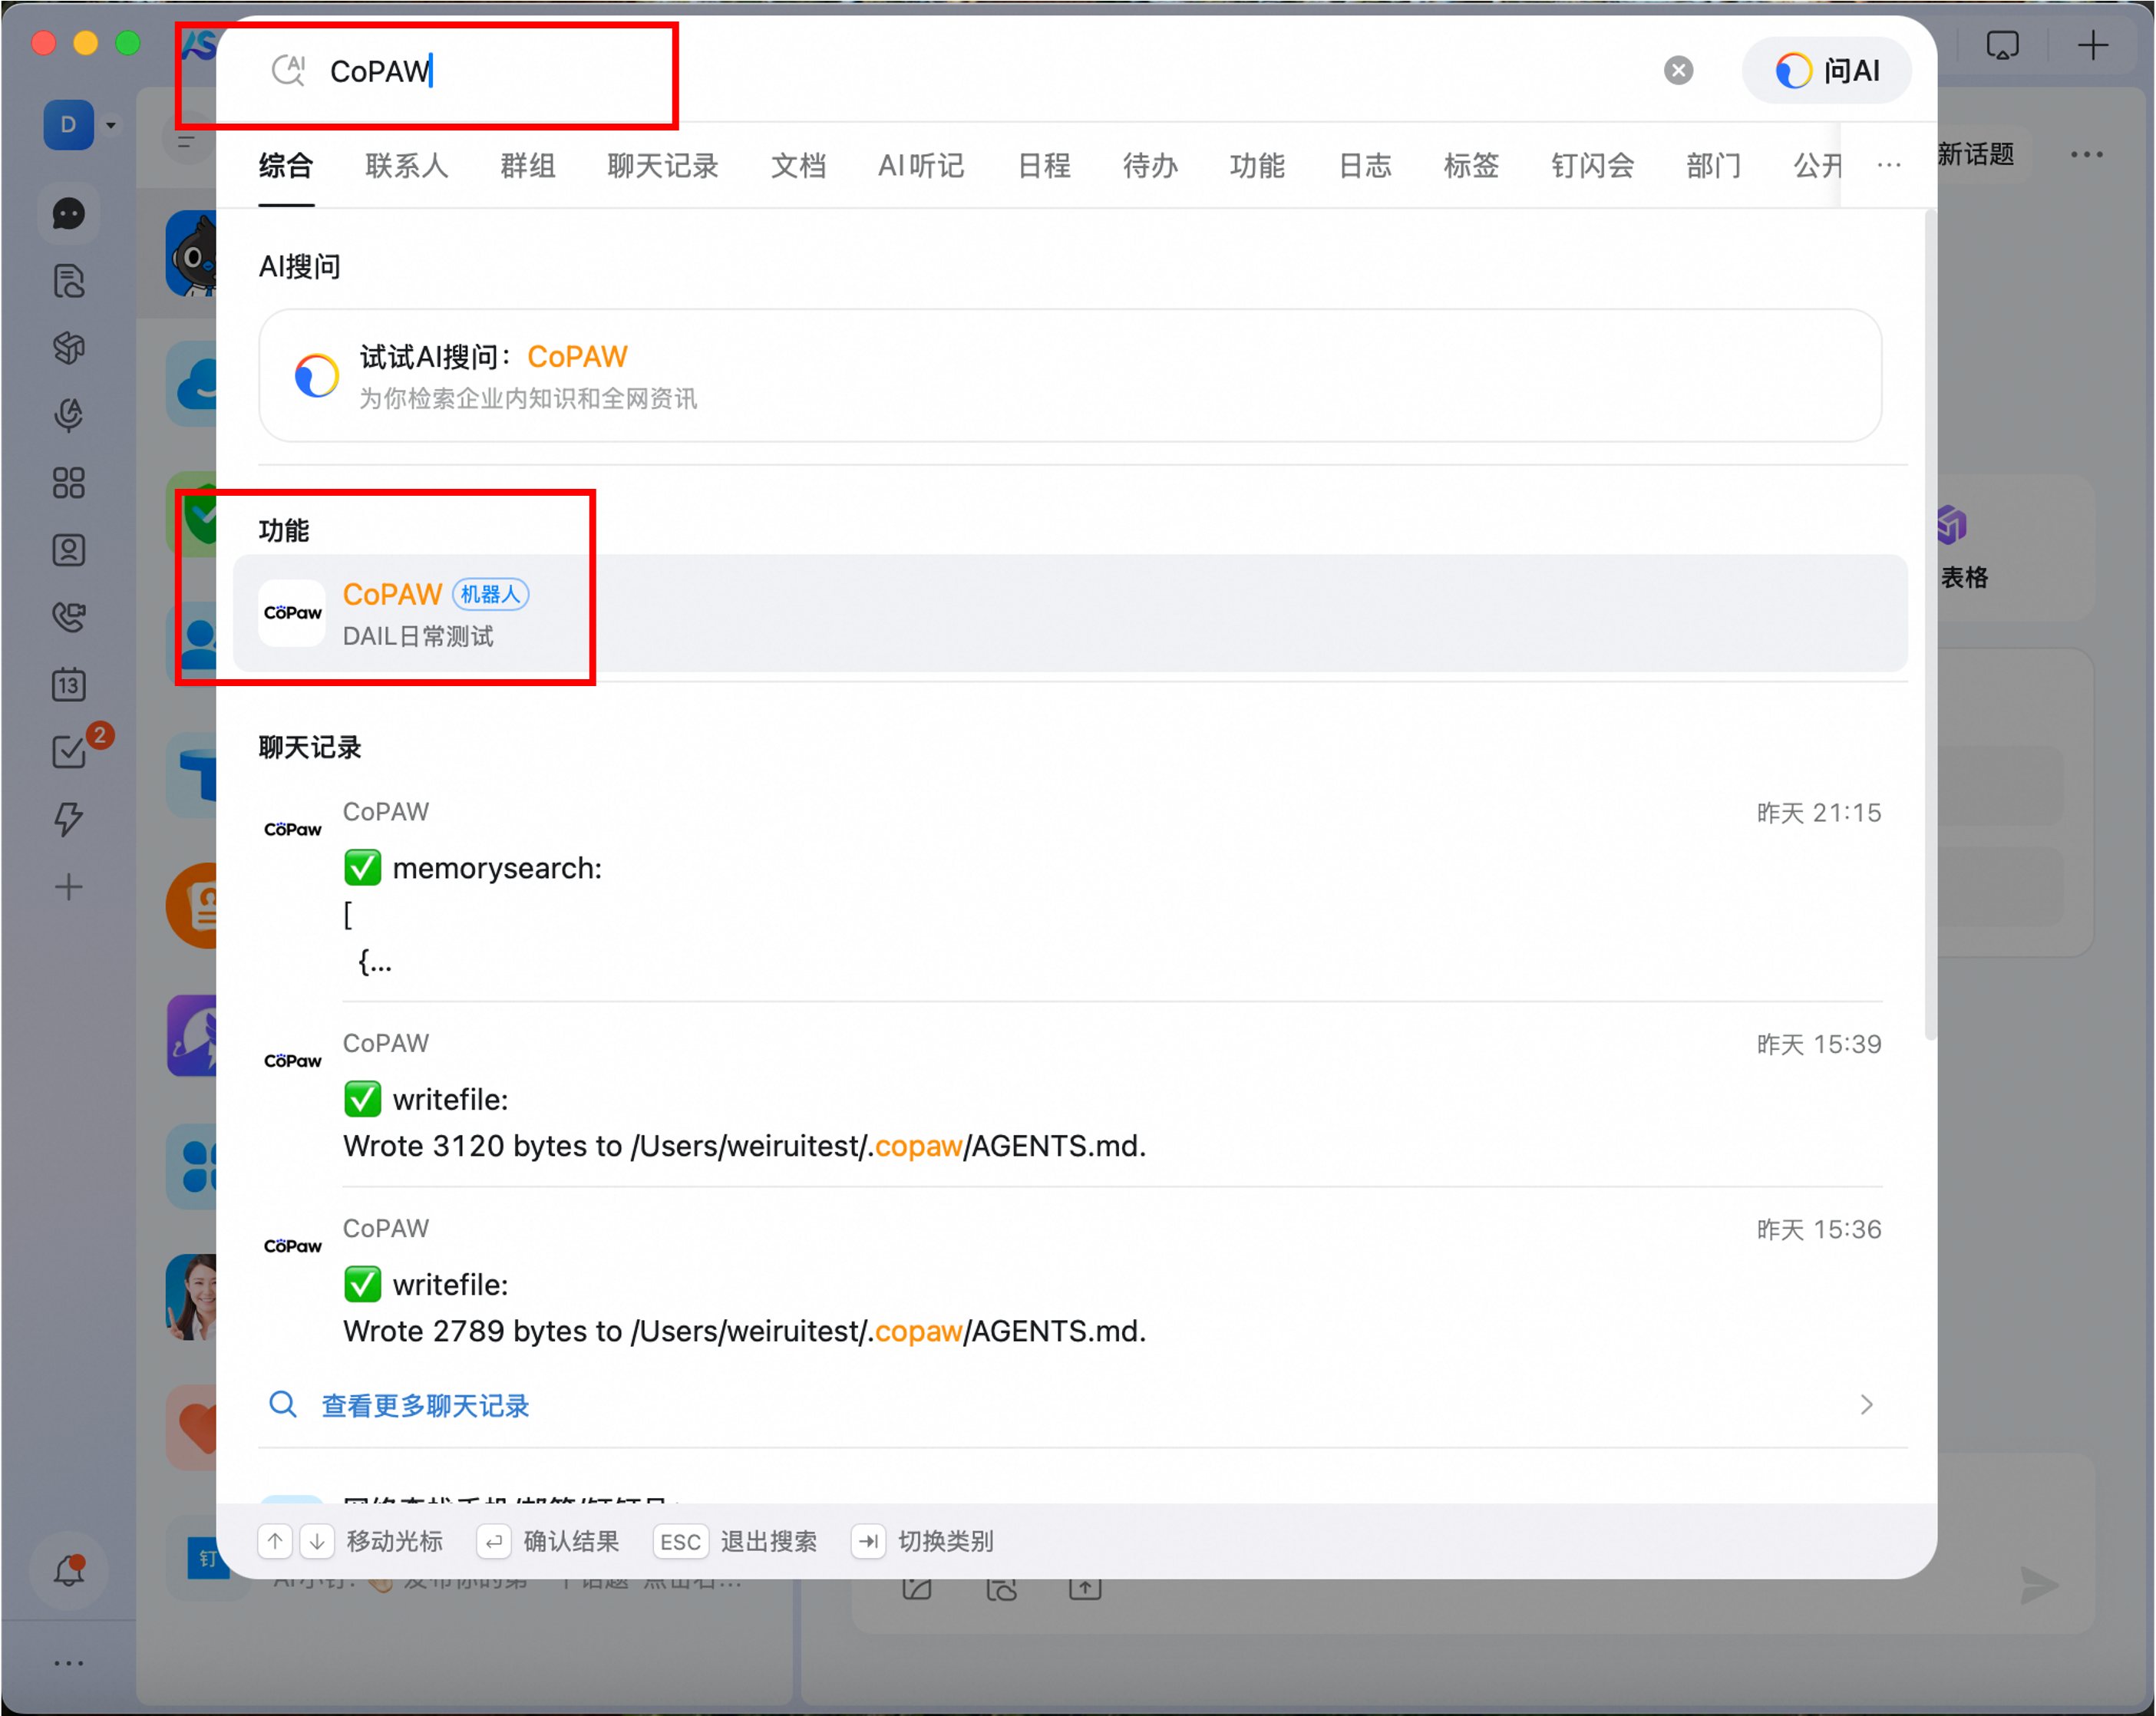The image size is (2156, 1716).
Task: Click the notification bell icon
Action: [x=68, y=1571]
